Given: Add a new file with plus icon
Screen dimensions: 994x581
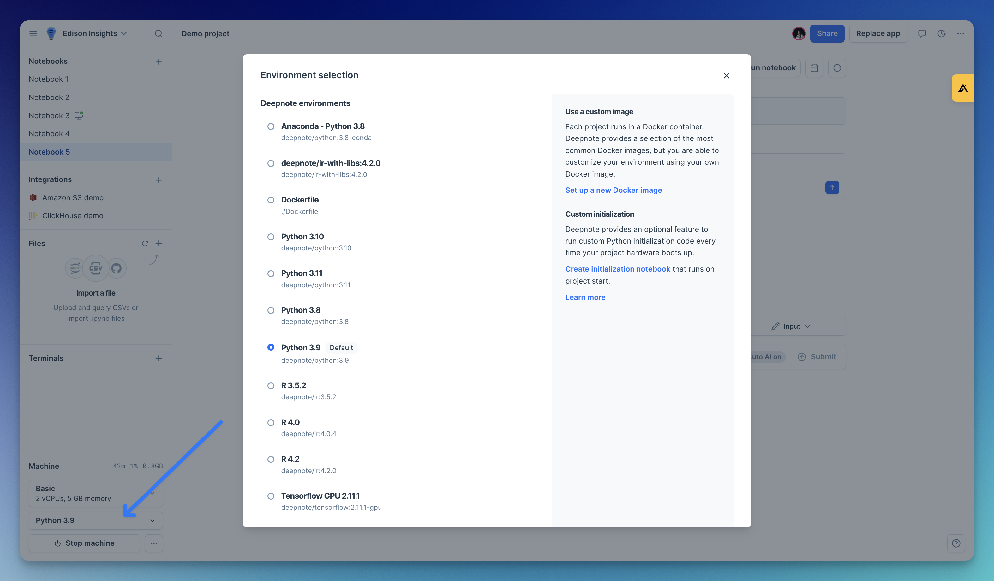Looking at the screenshot, I should click(x=159, y=244).
